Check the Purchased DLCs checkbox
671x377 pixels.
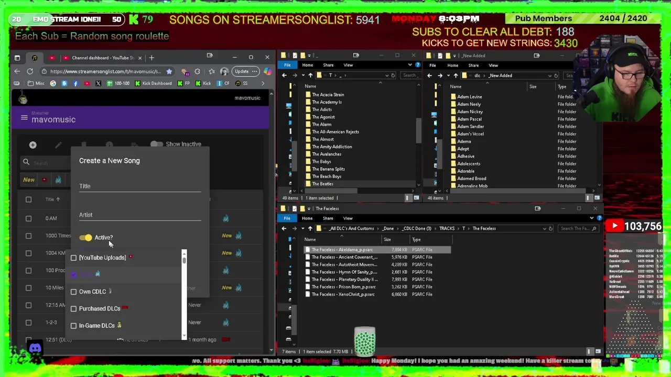coord(74,309)
